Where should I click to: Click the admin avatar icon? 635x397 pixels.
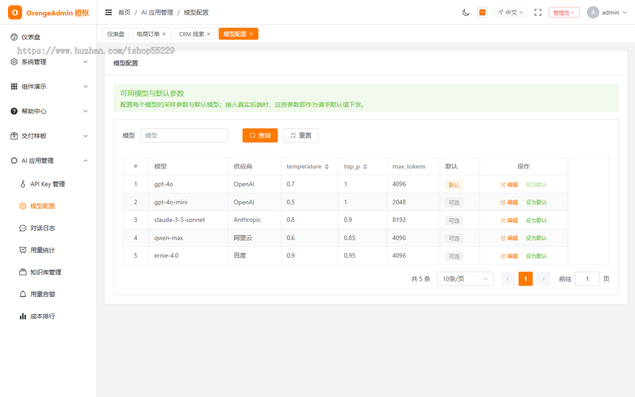tap(593, 12)
